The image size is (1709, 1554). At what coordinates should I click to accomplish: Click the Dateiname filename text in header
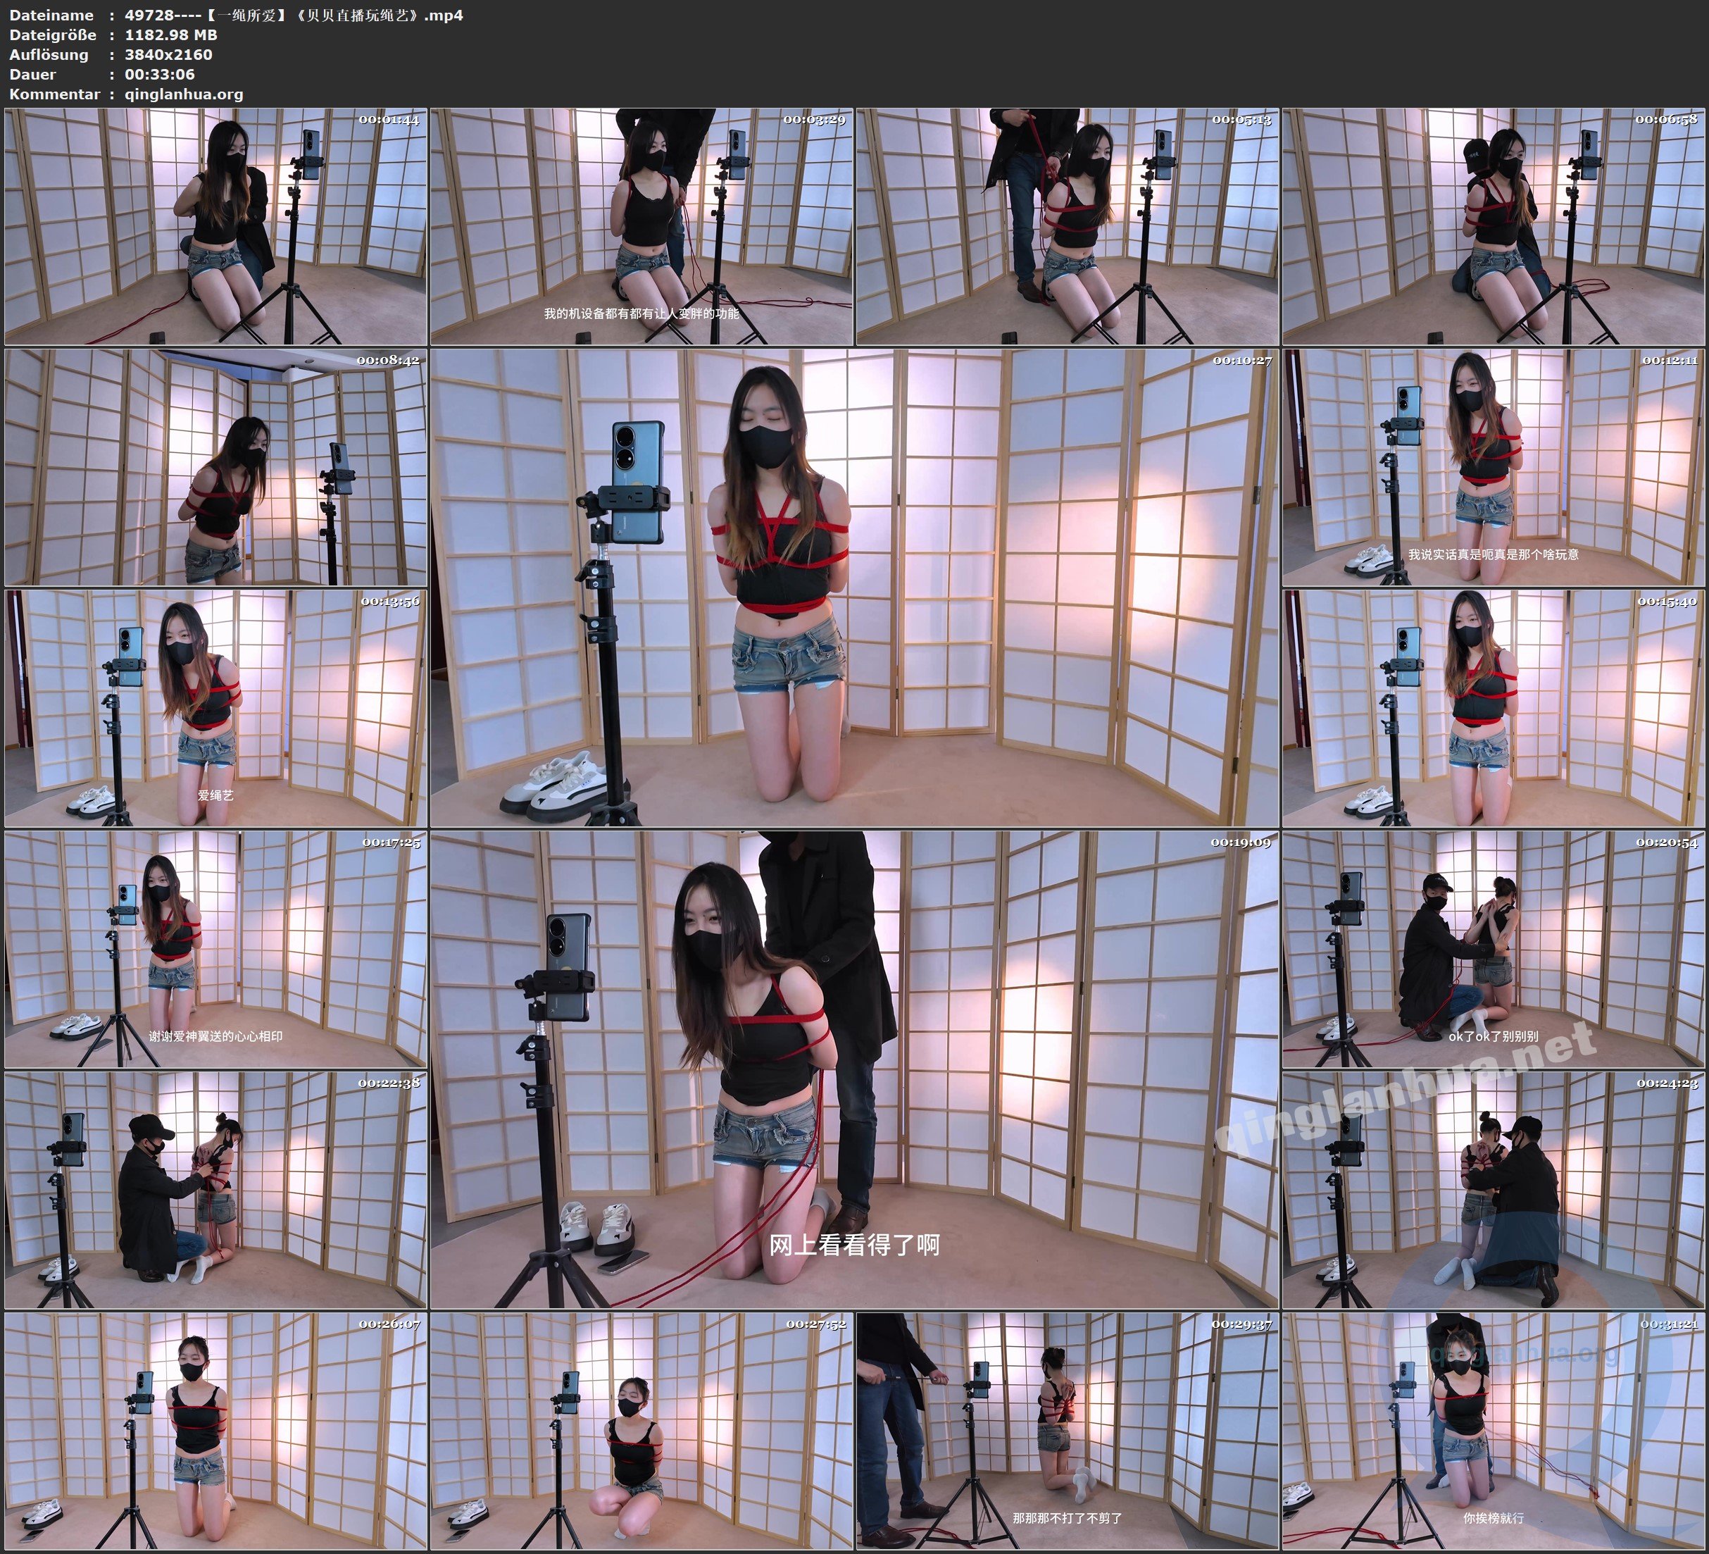[294, 15]
